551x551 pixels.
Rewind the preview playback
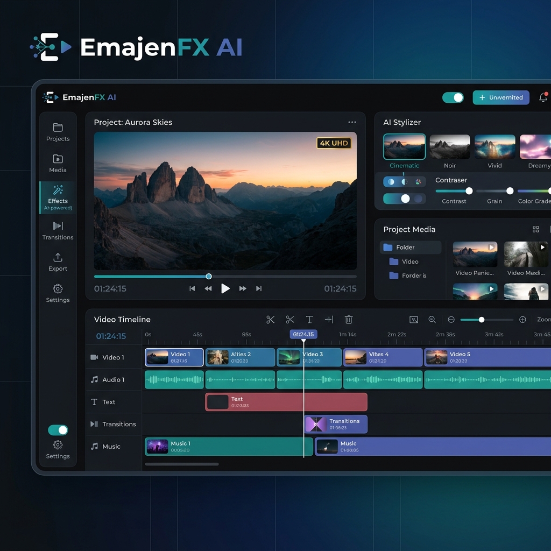pyautogui.click(x=208, y=288)
